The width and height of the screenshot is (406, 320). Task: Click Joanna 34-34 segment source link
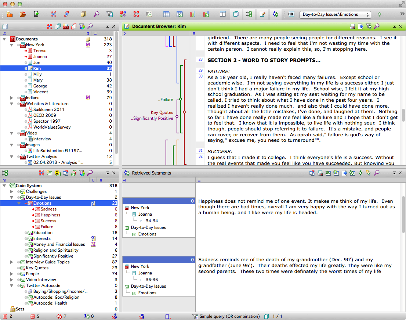coord(152,221)
